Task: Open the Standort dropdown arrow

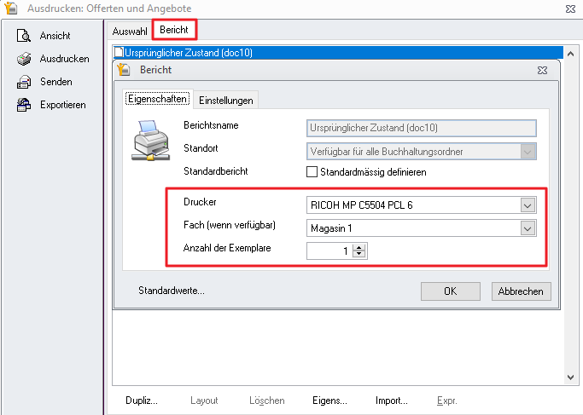Action: click(x=528, y=152)
